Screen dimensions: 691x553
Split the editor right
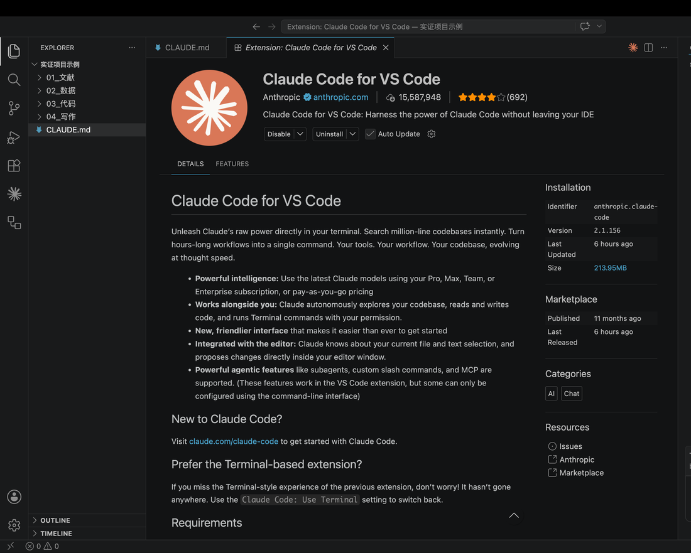point(648,48)
